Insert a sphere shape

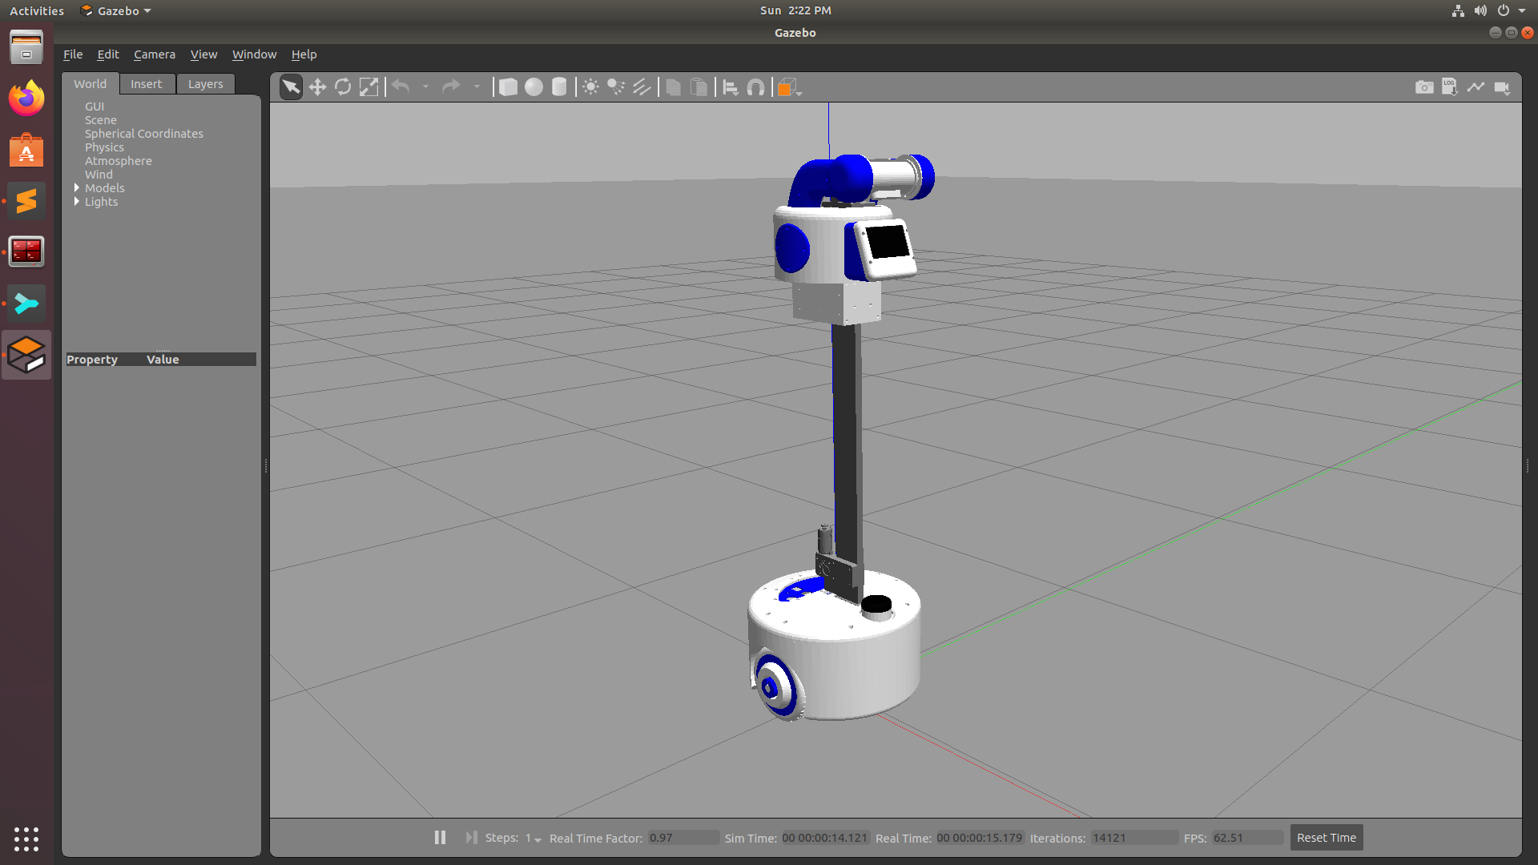tap(533, 87)
